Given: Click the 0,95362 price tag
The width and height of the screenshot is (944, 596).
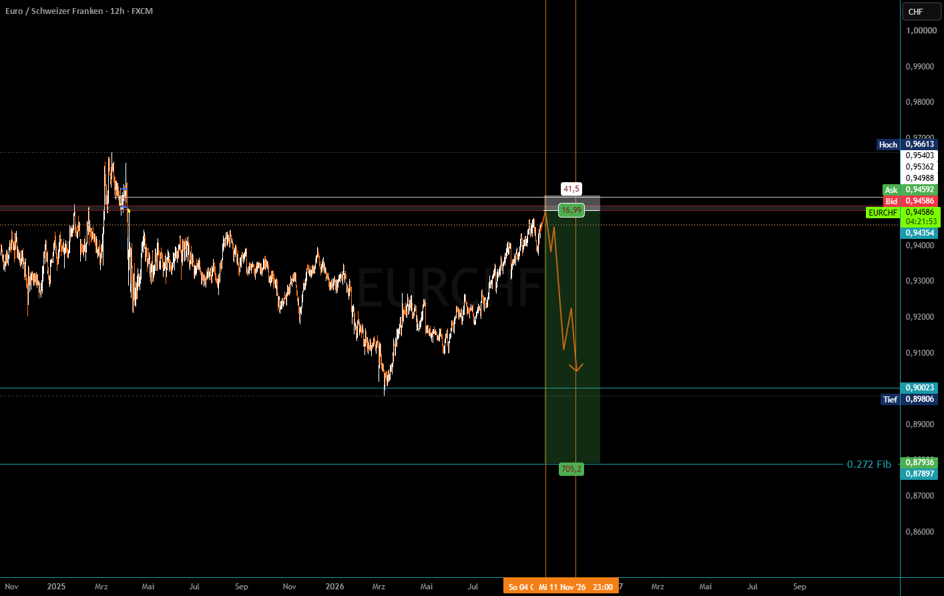Looking at the screenshot, I should click(920, 167).
